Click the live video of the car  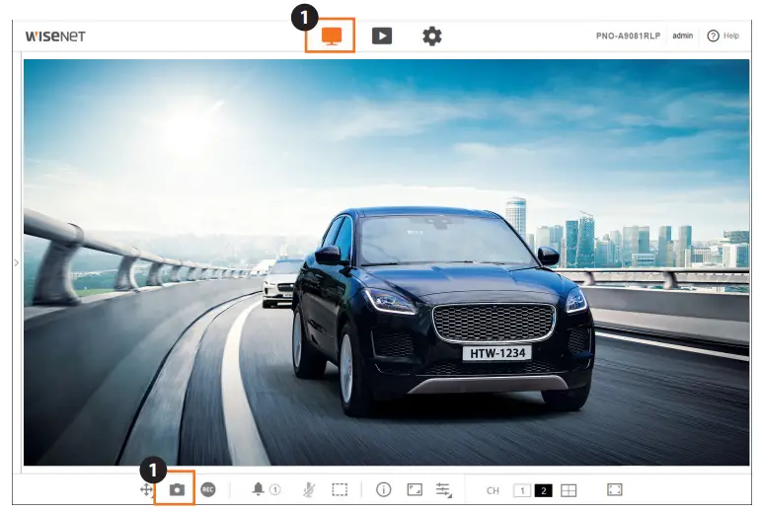386,262
